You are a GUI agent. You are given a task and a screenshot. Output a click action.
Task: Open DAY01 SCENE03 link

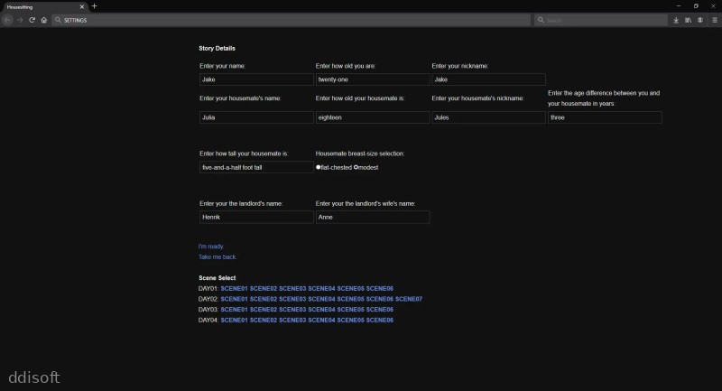[292, 289]
